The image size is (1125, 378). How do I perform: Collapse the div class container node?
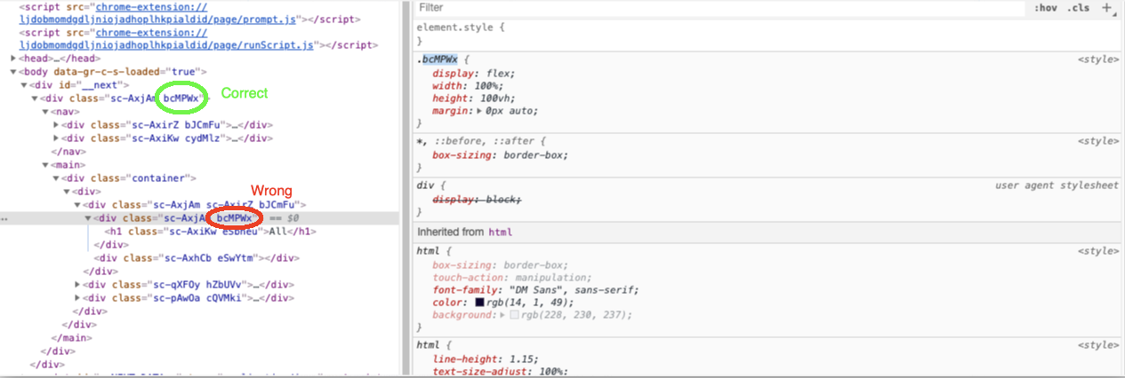click(x=56, y=178)
